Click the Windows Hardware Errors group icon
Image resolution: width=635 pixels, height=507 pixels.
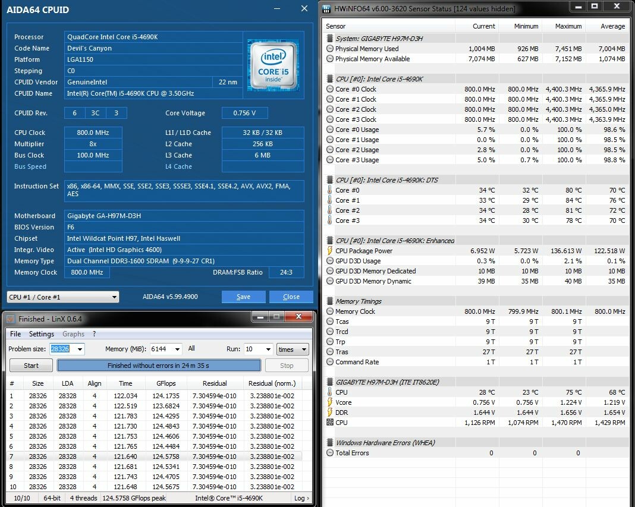click(329, 443)
